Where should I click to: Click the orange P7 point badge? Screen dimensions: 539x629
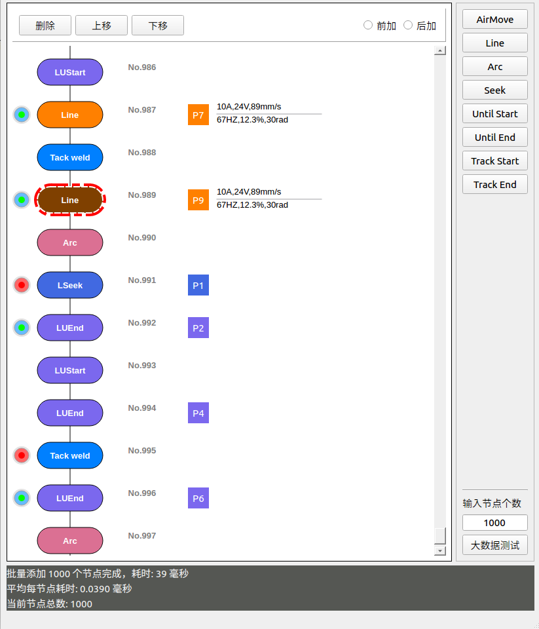[198, 115]
